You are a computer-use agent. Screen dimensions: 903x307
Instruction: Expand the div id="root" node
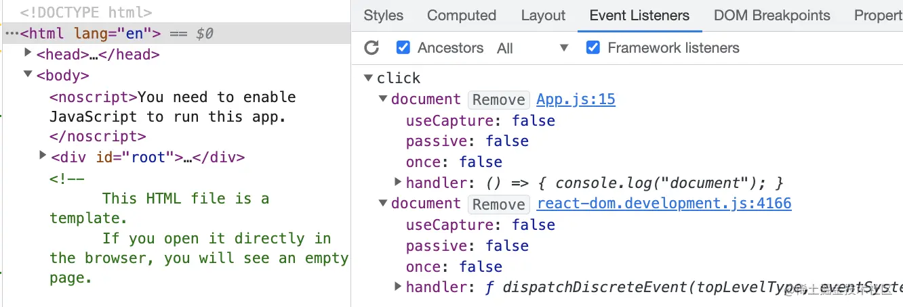pos(43,157)
